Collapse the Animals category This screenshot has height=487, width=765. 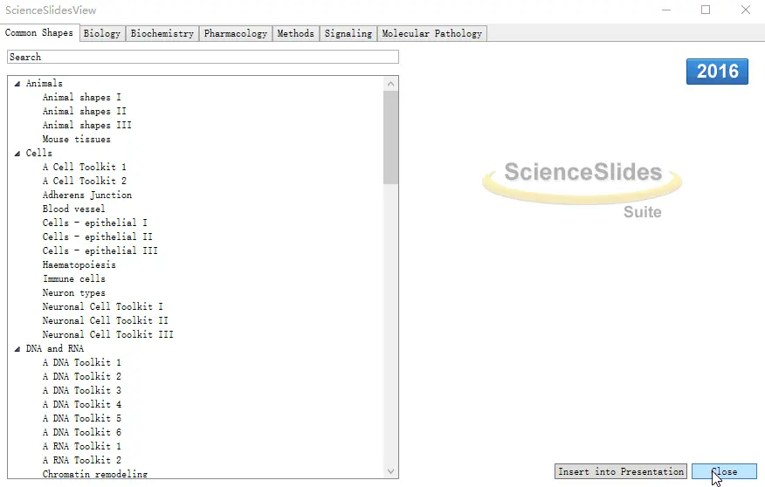click(17, 84)
